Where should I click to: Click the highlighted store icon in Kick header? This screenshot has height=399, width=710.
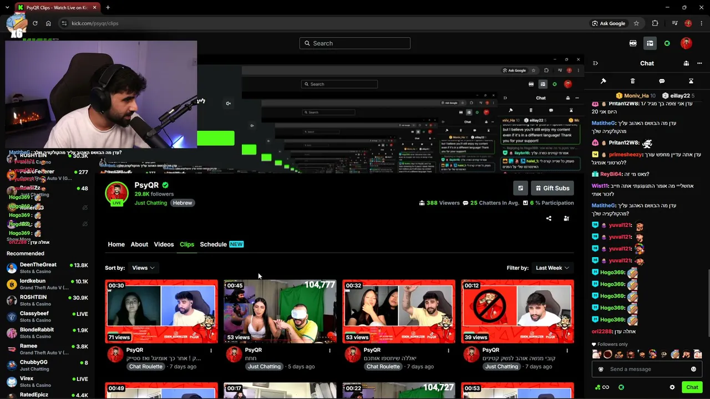(650, 43)
